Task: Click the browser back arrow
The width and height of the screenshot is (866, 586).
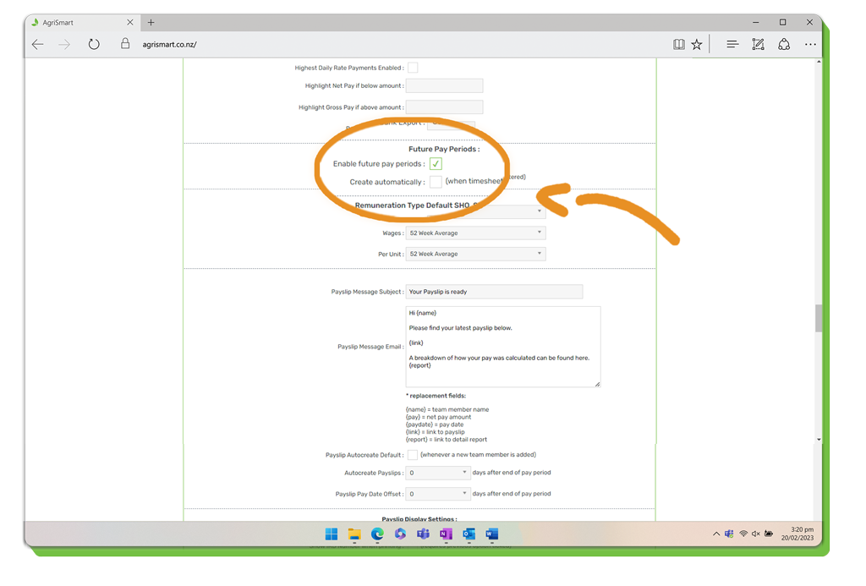Action: click(x=38, y=45)
